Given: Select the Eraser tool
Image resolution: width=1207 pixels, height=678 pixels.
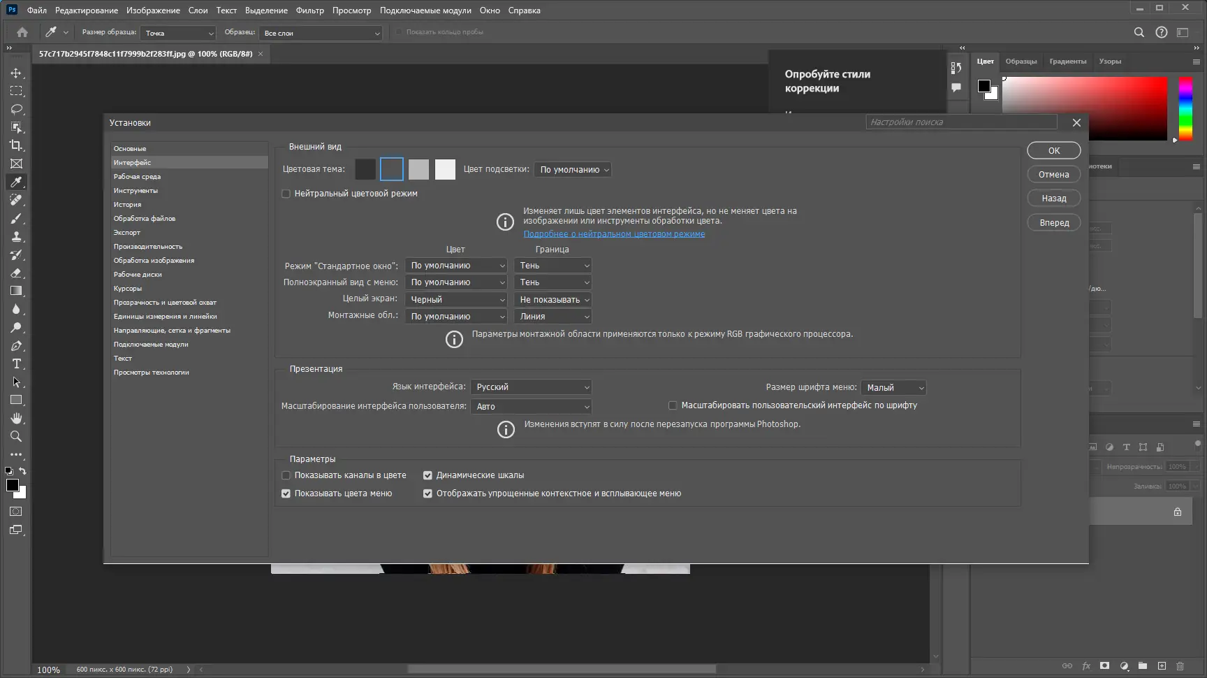Looking at the screenshot, I should pos(16,273).
